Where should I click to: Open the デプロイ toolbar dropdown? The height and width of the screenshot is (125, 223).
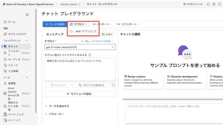coord(78,24)
